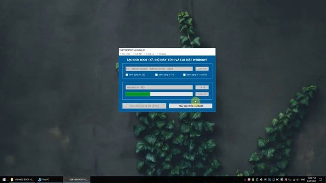Image resolution: width=326 pixels, height=183 pixels.
Task: Click the TẠO USB BOOT heading text
Action: coord(167,60)
